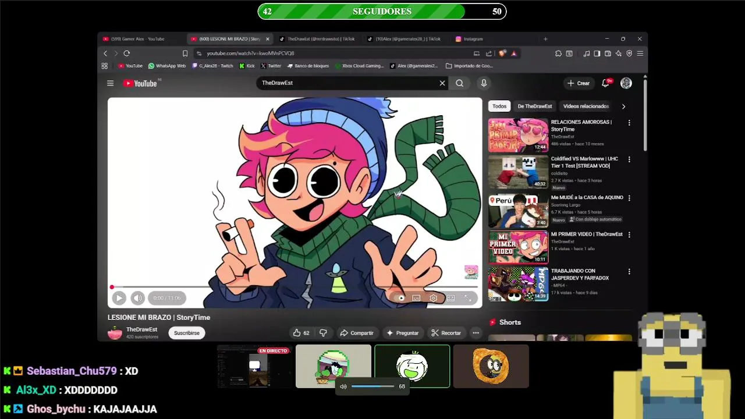The width and height of the screenshot is (745, 419).
Task: Open the video player settings gear
Action: pyautogui.click(x=434, y=298)
